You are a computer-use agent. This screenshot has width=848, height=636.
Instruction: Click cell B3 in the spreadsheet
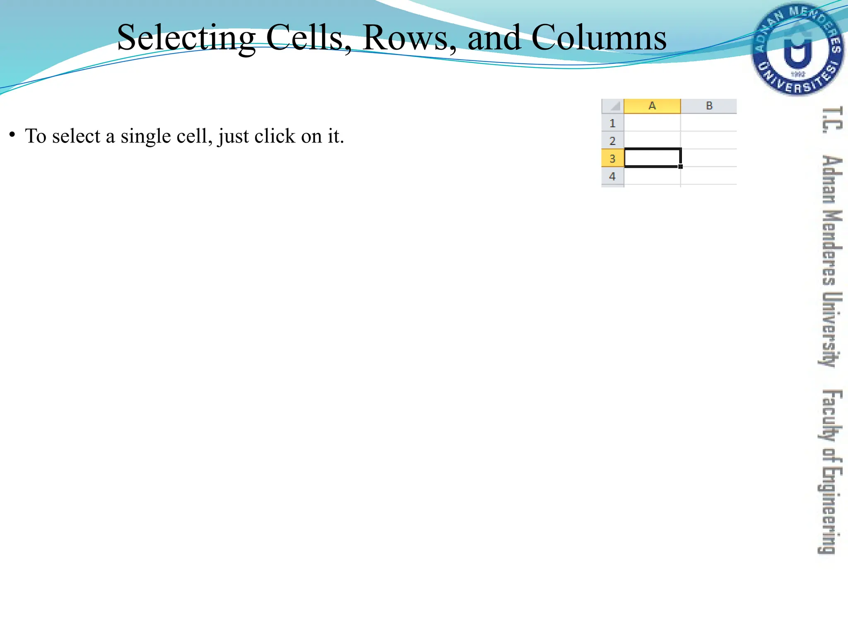pos(709,158)
